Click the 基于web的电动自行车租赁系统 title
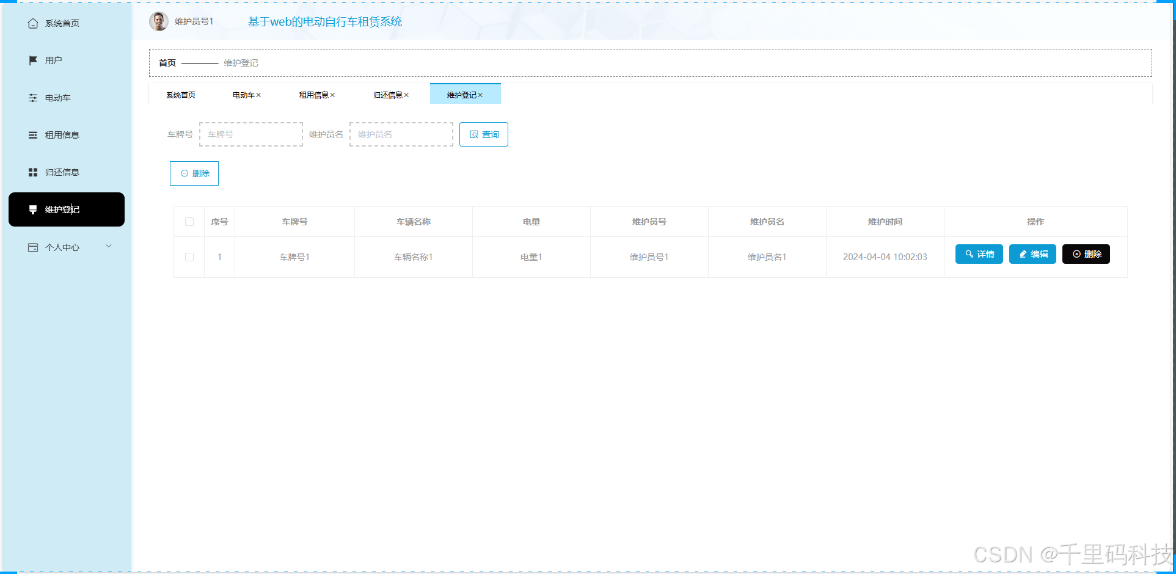 (x=325, y=21)
